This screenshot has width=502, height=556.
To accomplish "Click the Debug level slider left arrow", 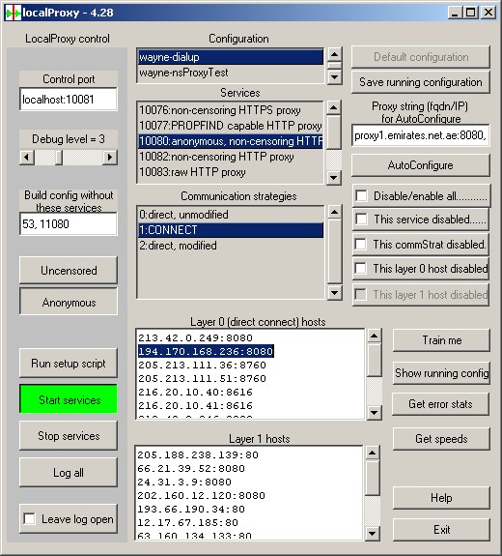I will [27, 157].
